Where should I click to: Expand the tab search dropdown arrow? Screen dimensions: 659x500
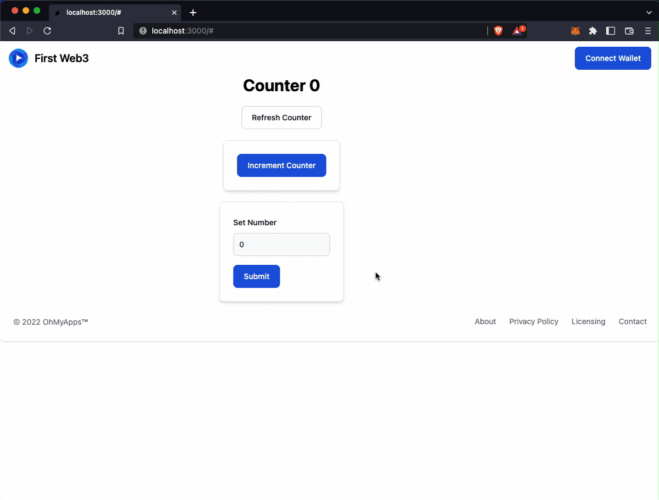pyautogui.click(x=649, y=13)
